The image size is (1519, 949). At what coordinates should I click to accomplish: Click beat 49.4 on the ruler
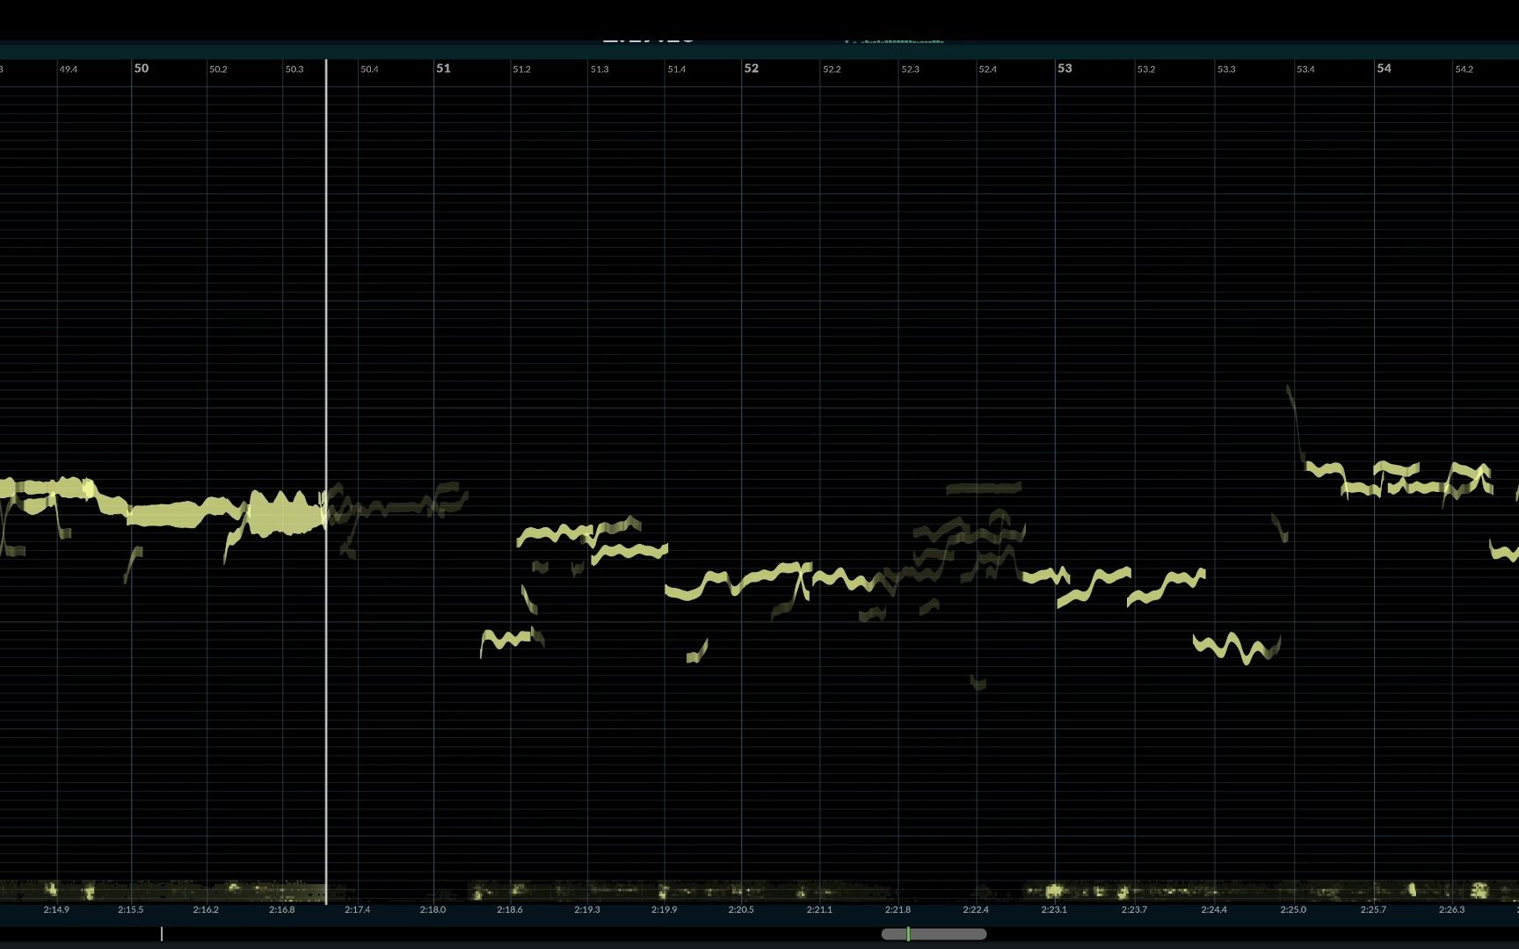[69, 69]
